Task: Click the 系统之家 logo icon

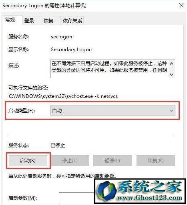Action: 106,191
